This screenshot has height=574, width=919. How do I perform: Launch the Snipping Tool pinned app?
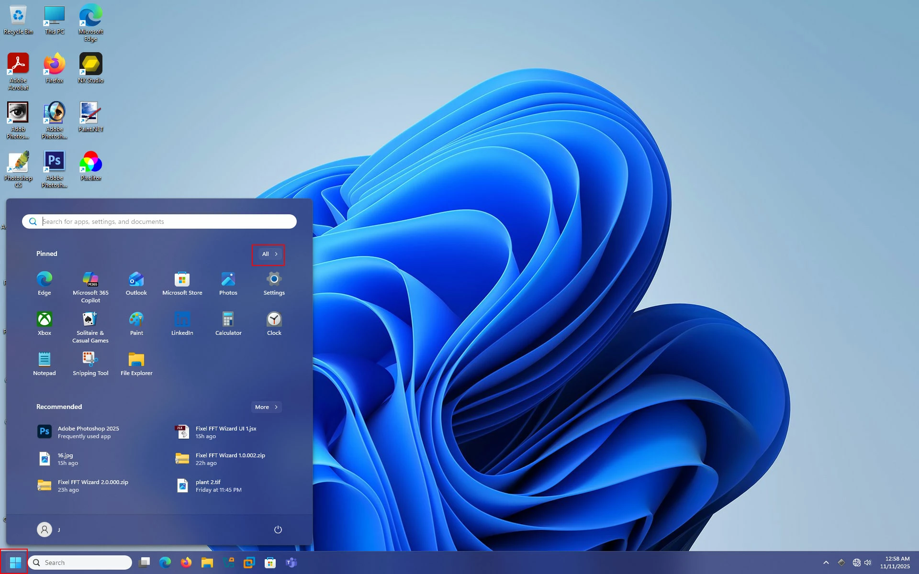pos(90,364)
